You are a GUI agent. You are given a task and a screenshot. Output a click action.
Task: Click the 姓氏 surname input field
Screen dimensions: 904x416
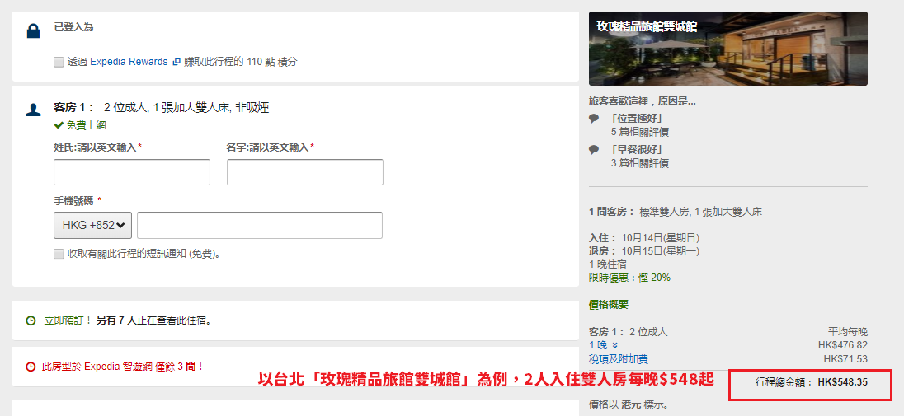tap(132, 172)
